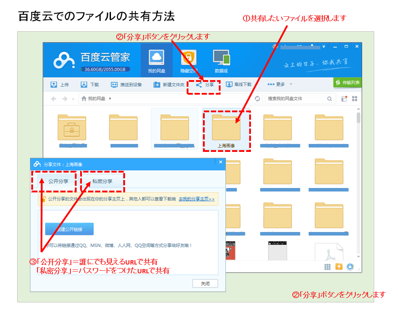
Task: Click 推送到设备 in the toolbar
Action: coord(126,85)
